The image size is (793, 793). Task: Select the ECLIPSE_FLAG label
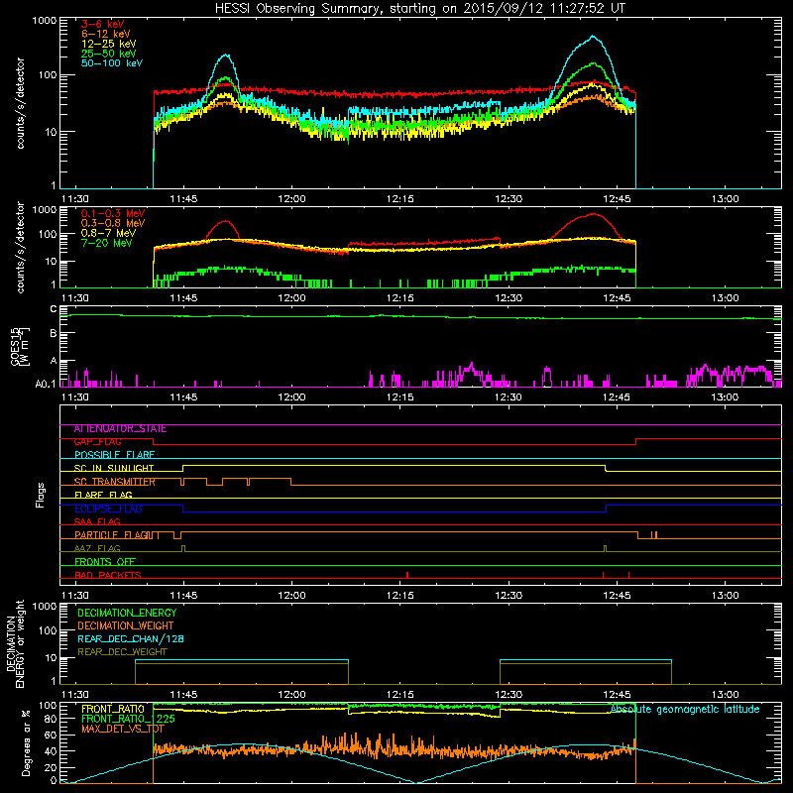click(108, 509)
